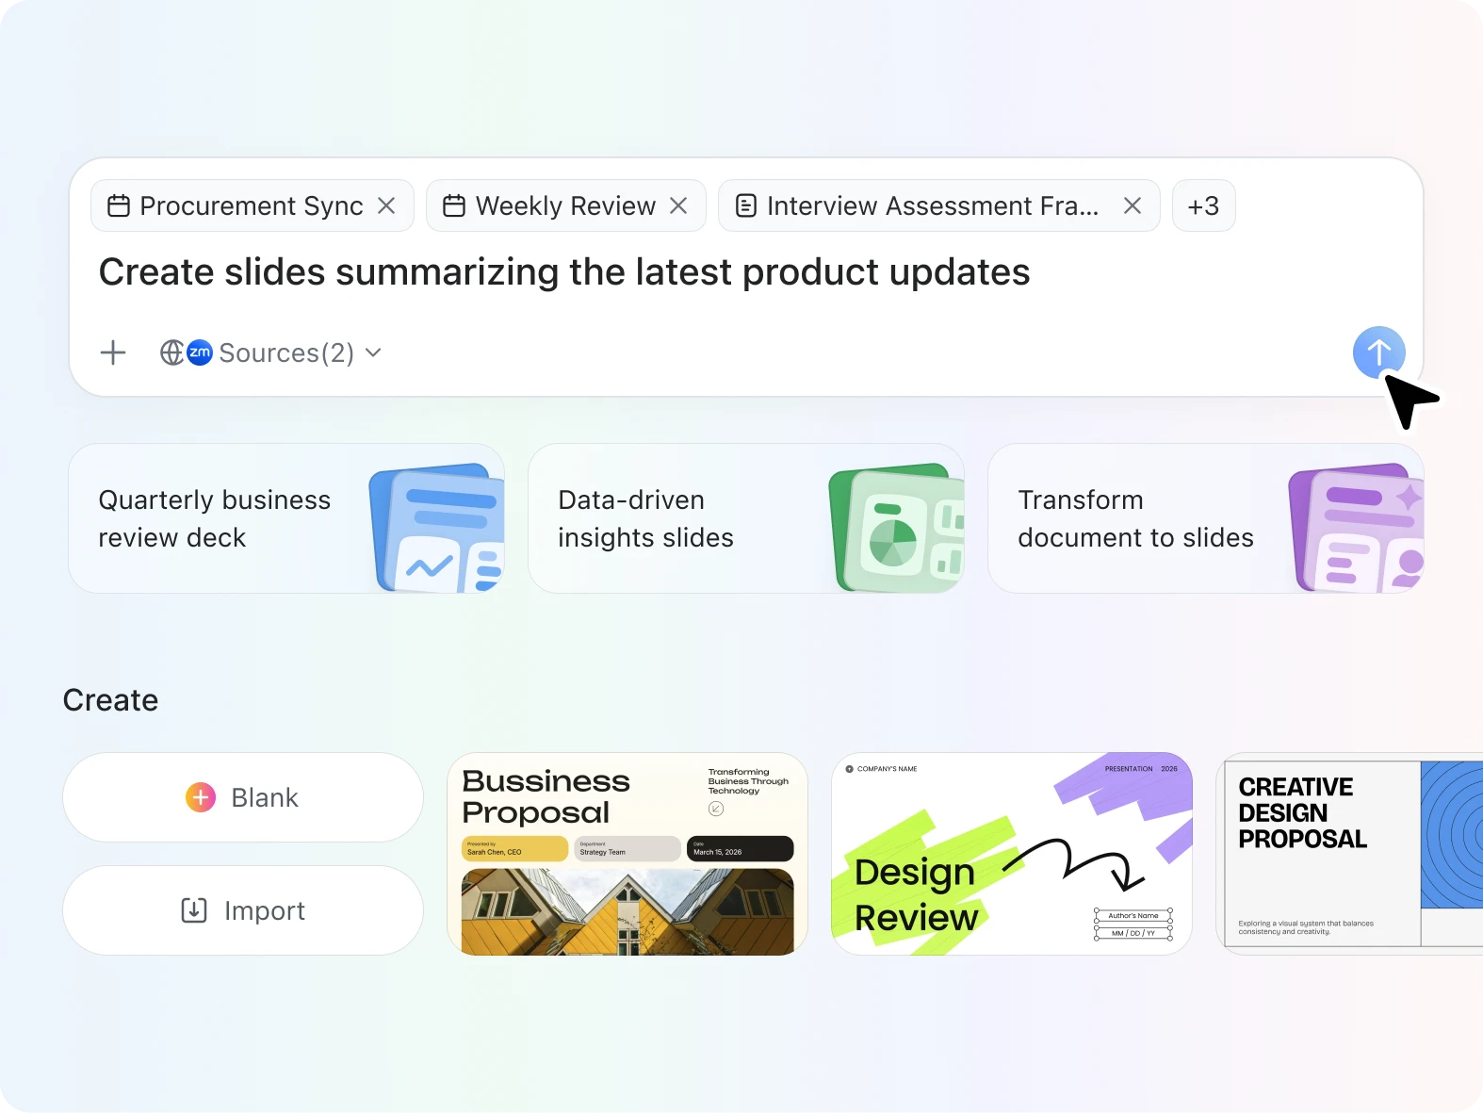
Task: Open the Design Review template
Action: pos(1011,854)
